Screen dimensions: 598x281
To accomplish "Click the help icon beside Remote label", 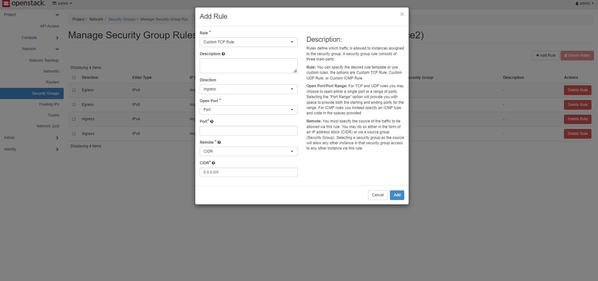I will click(x=219, y=142).
